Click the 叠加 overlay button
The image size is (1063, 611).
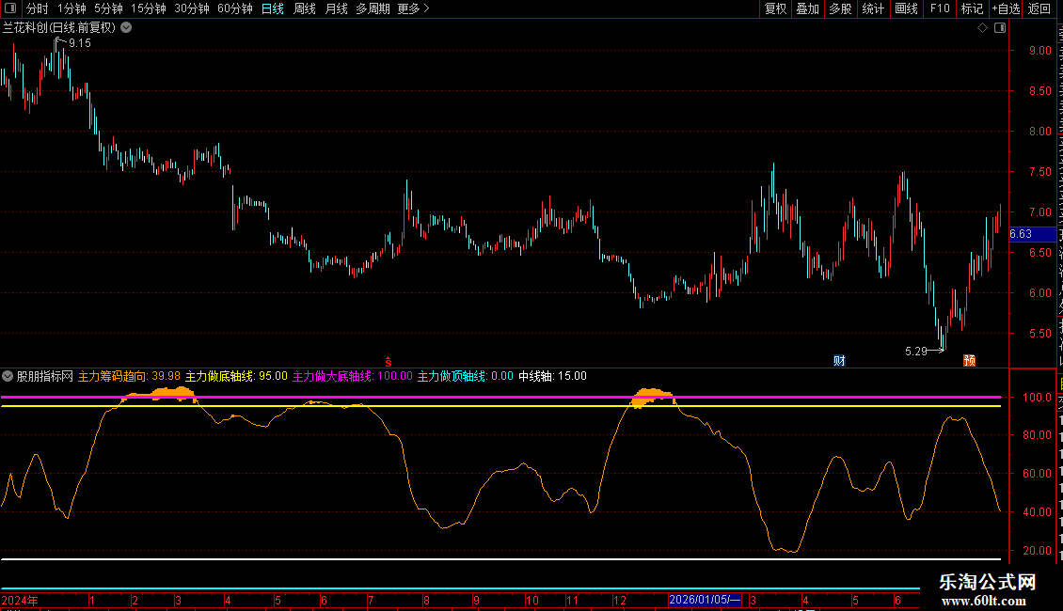coord(807,8)
